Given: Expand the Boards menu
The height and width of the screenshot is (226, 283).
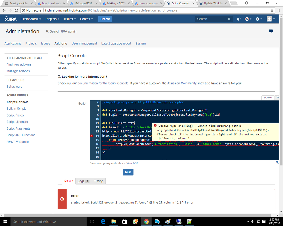Looking at the screenshot, I should tap(86, 19).
